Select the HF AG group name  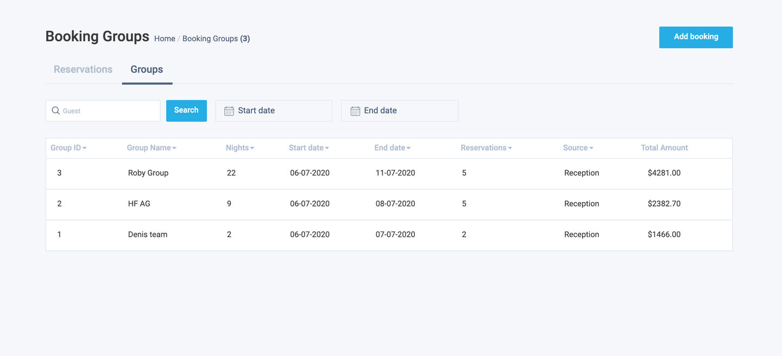pyautogui.click(x=139, y=204)
